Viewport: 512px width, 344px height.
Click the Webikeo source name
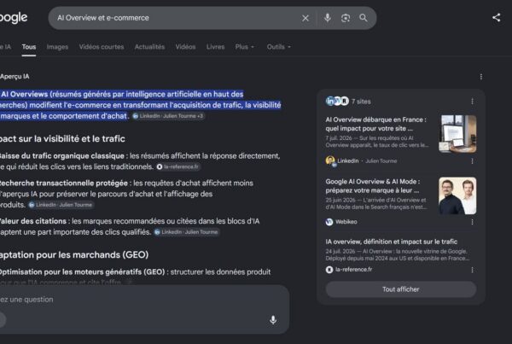tap(346, 222)
